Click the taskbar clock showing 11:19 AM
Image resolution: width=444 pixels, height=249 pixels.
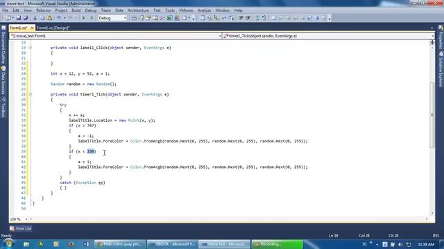click(426, 244)
